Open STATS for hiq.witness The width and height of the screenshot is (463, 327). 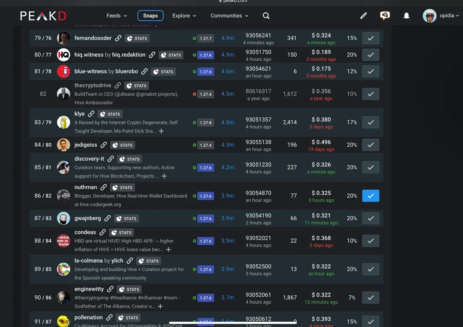click(171, 55)
